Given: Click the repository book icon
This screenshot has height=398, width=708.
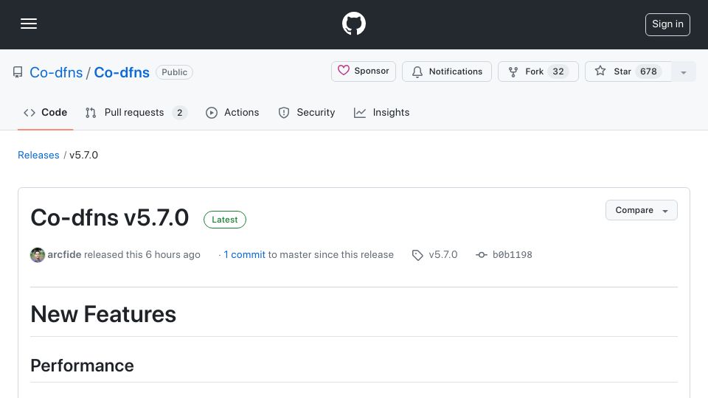Looking at the screenshot, I should click(x=18, y=72).
